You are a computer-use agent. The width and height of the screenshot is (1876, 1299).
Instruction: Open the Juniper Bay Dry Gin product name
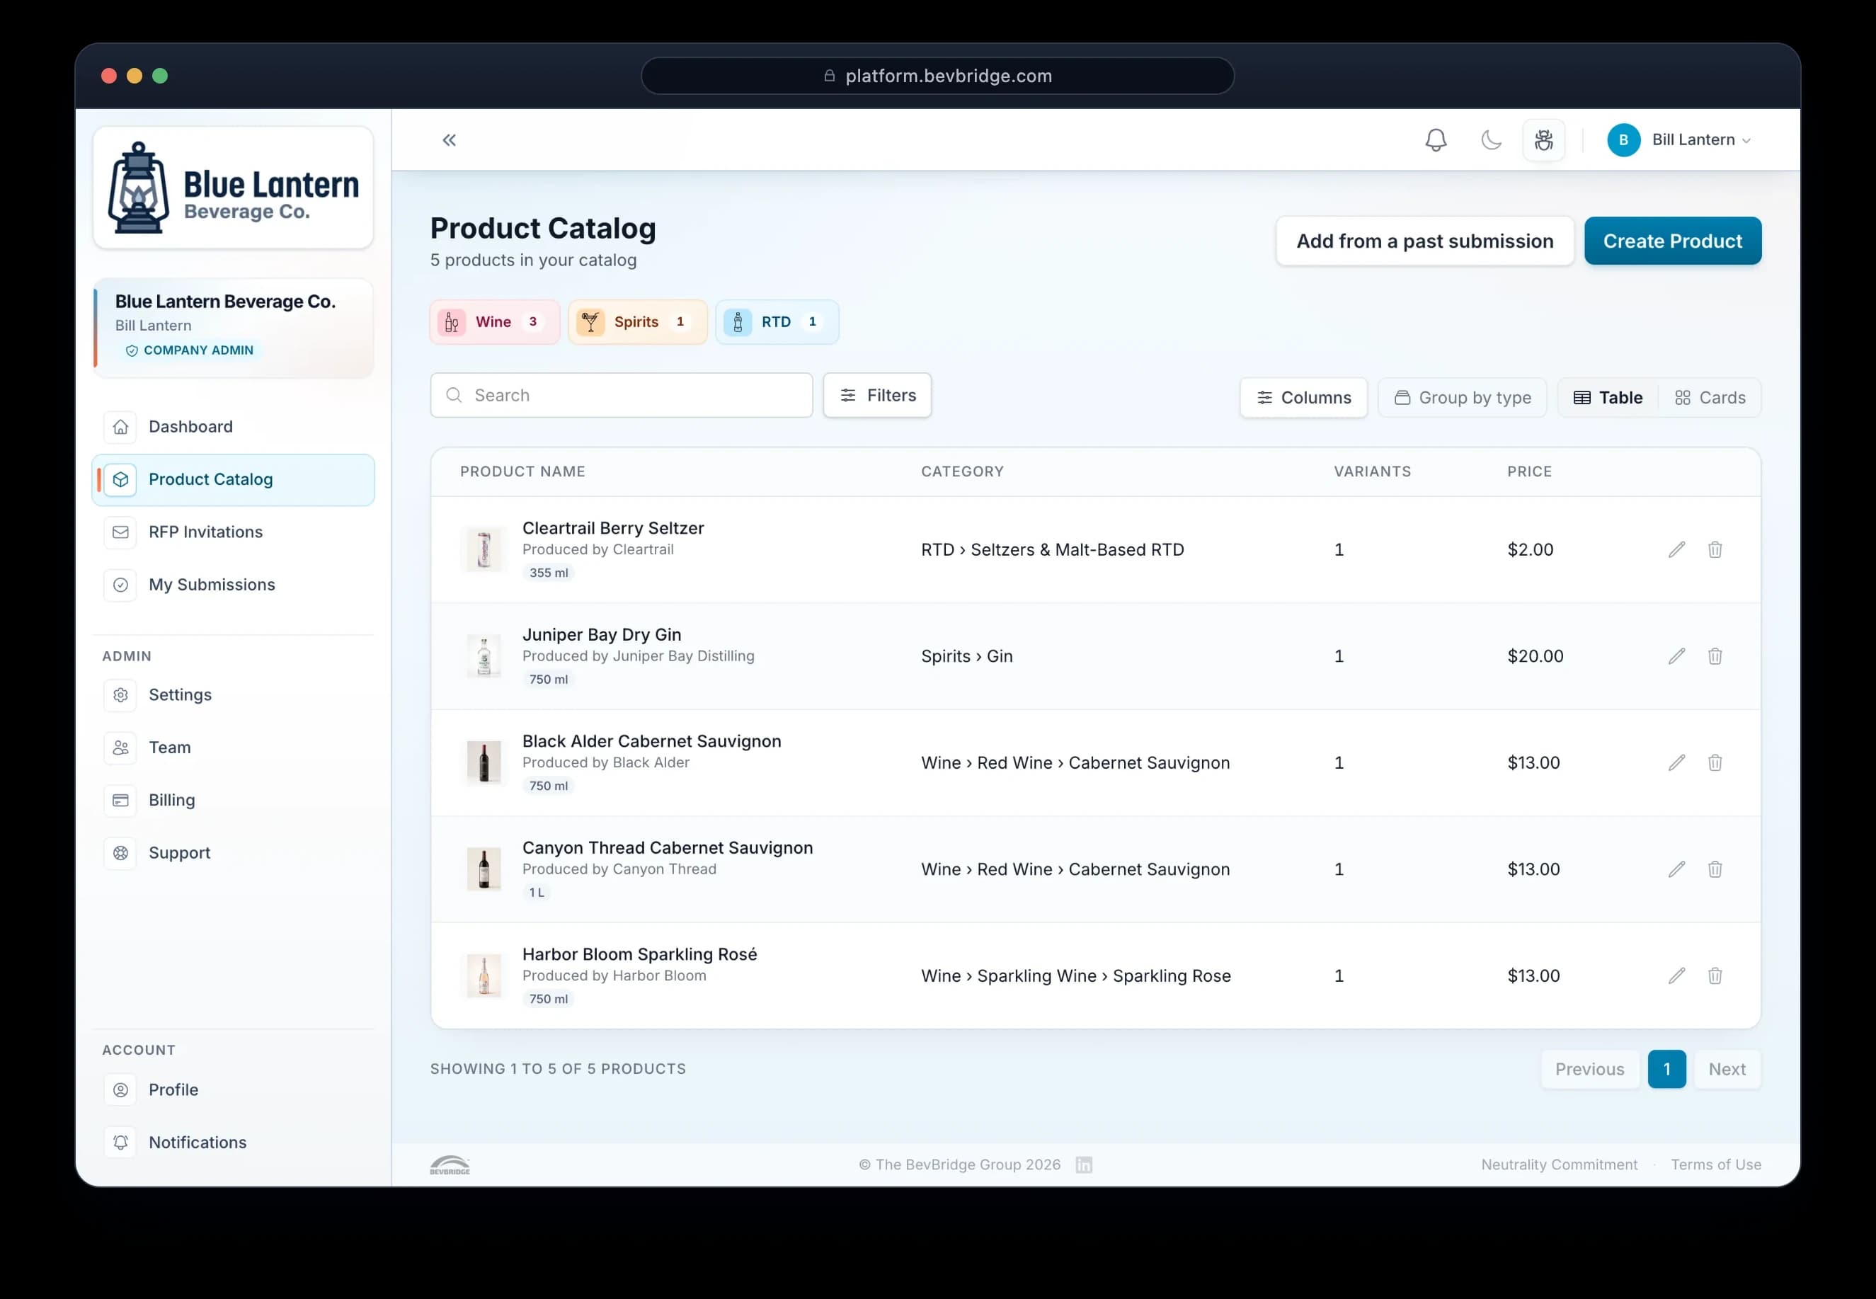[602, 635]
